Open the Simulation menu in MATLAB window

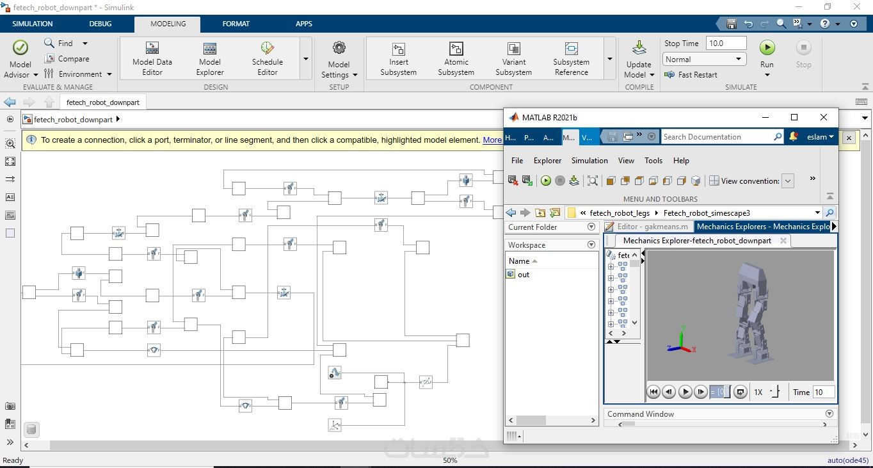(x=589, y=161)
